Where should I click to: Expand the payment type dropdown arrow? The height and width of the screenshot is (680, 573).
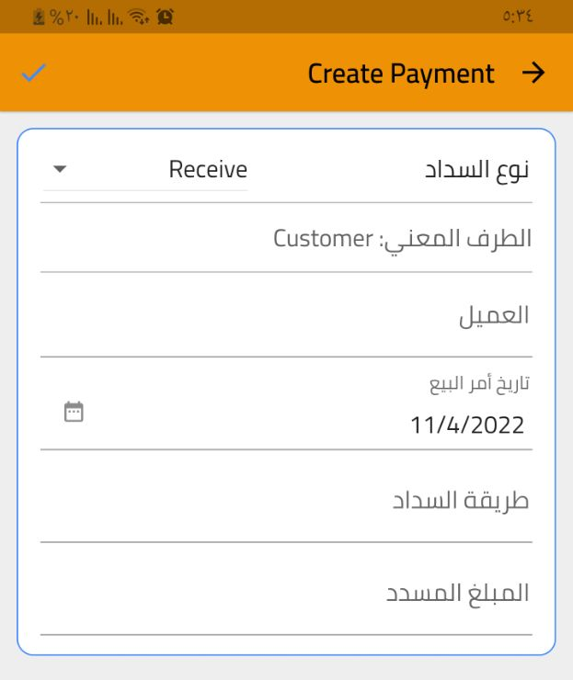60,170
